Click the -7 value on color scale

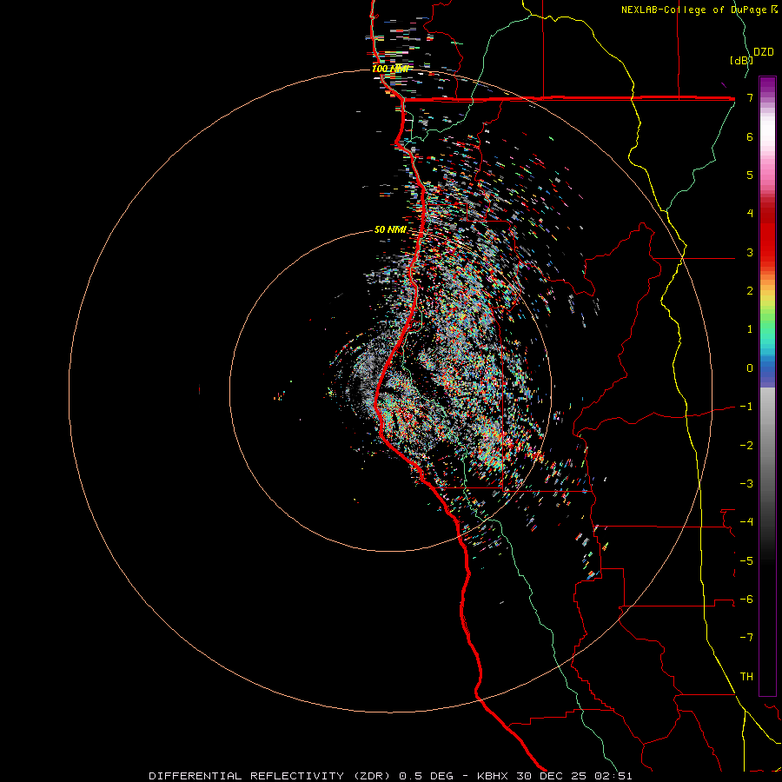746,638
